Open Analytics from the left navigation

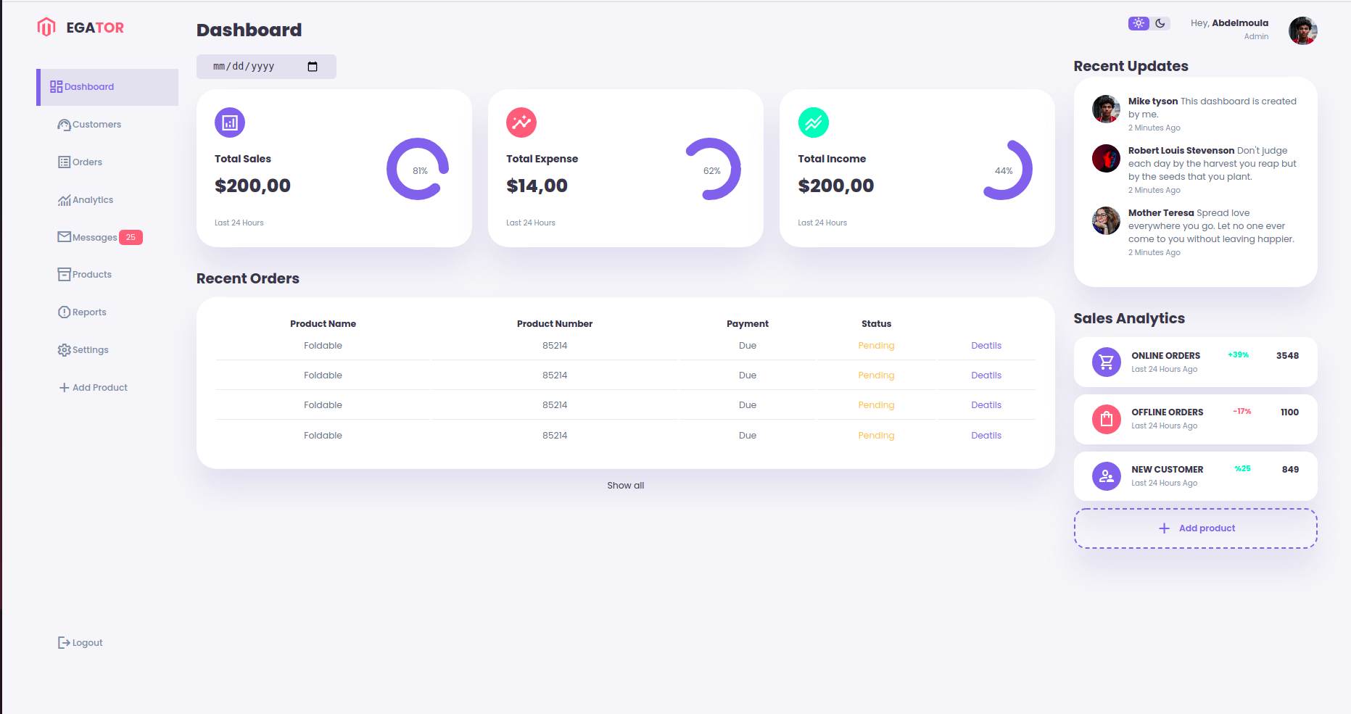[x=91, y=199]
